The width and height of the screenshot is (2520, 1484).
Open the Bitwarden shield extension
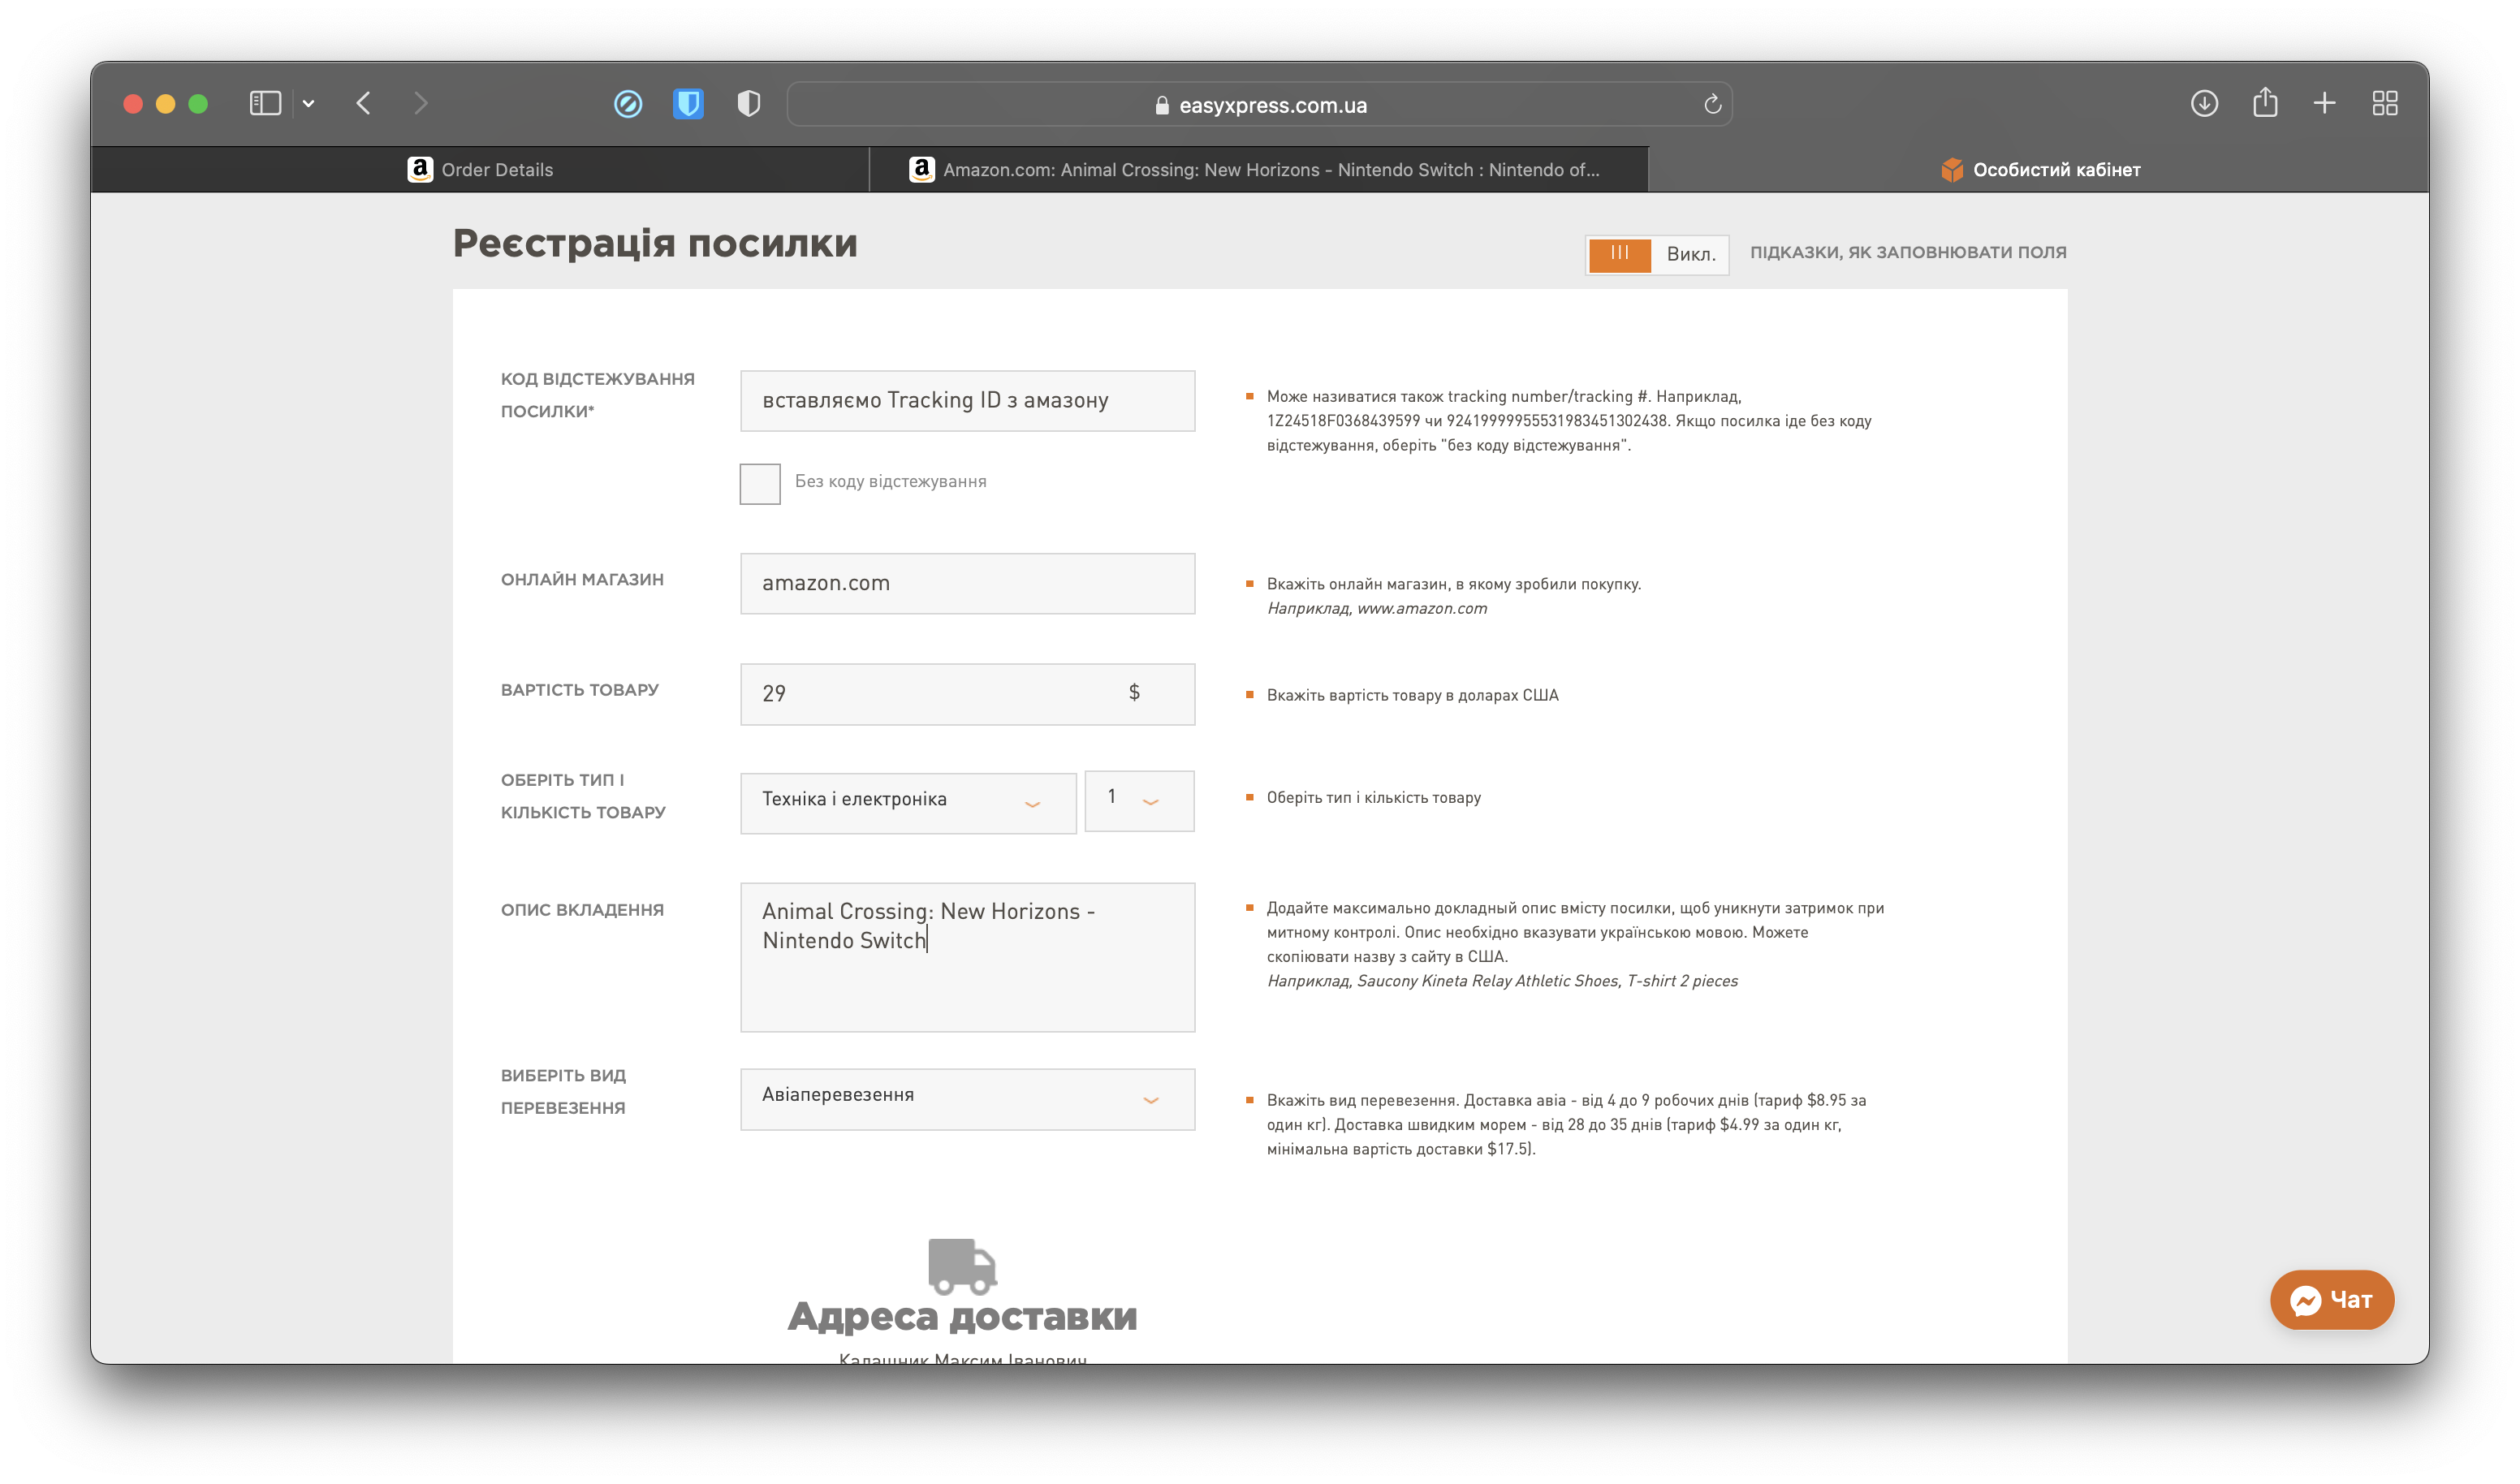click(688, 103)
